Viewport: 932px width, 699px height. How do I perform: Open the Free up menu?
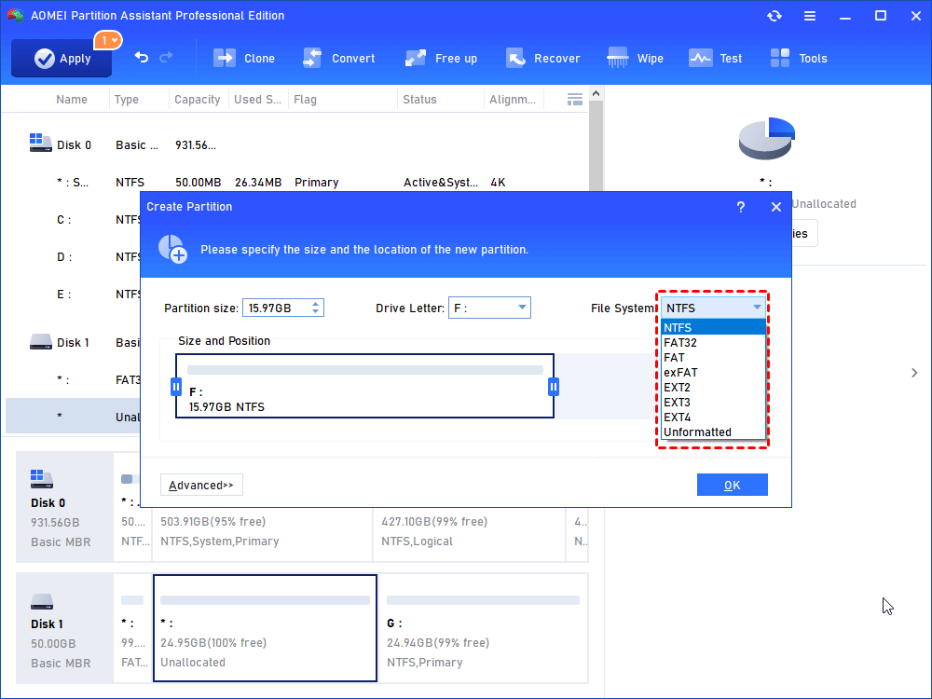(x=441, y=58)
